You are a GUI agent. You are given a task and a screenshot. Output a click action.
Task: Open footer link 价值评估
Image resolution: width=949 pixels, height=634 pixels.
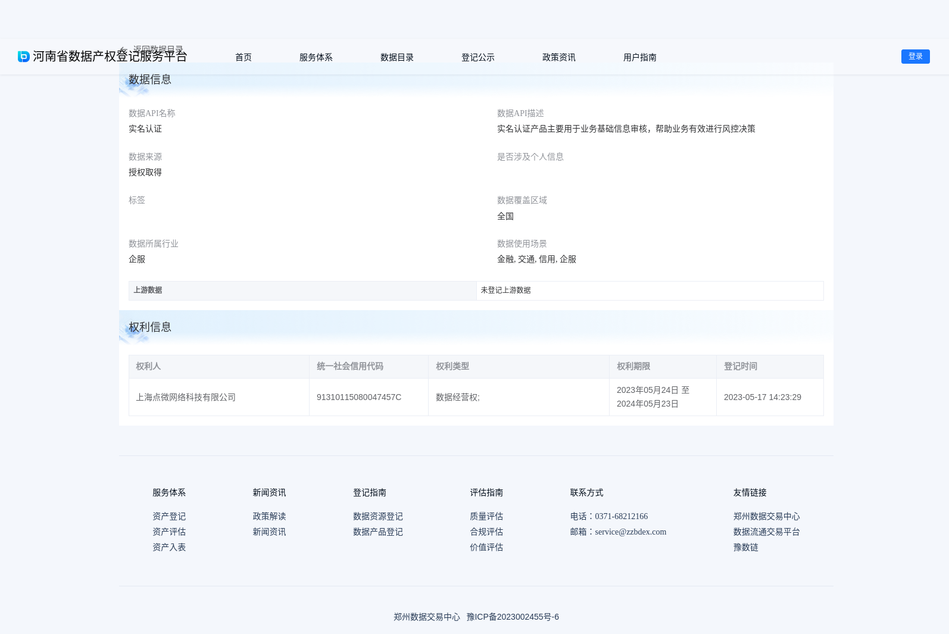point(486,547)
